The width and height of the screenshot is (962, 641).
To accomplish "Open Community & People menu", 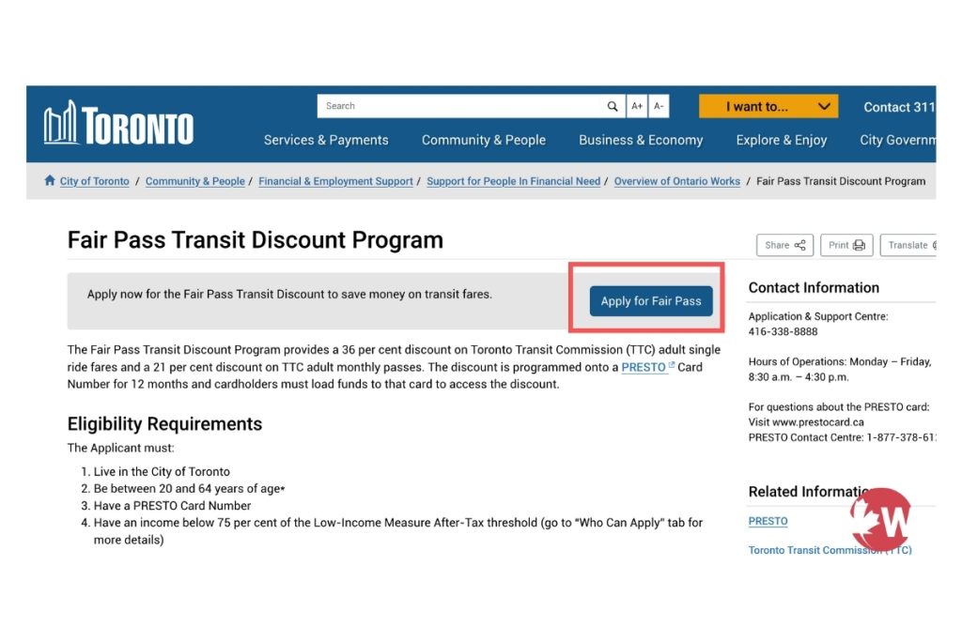I will 484,141.
